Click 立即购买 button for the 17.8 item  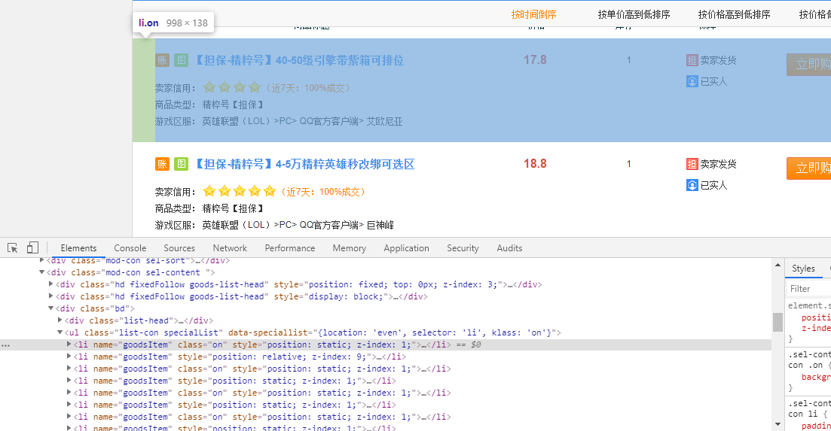[808, 65]
